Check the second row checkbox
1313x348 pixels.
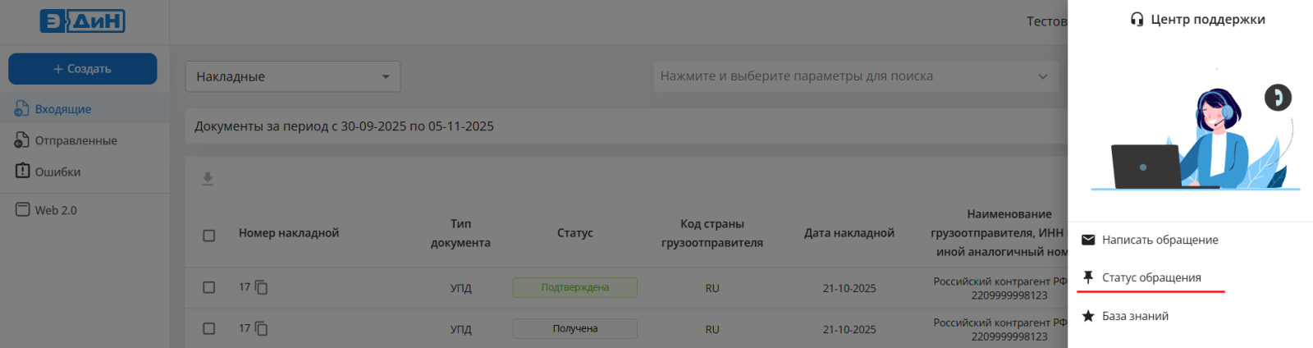(x=209, y=328)
